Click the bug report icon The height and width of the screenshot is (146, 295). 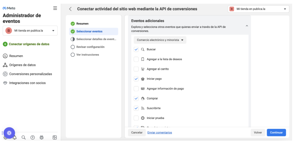click(x=42, y=137)
